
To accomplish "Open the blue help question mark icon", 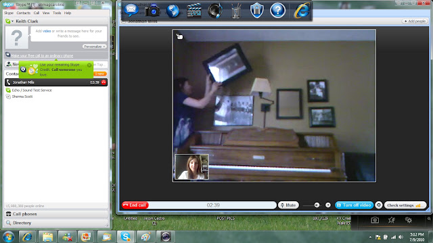I will point(277,11).
